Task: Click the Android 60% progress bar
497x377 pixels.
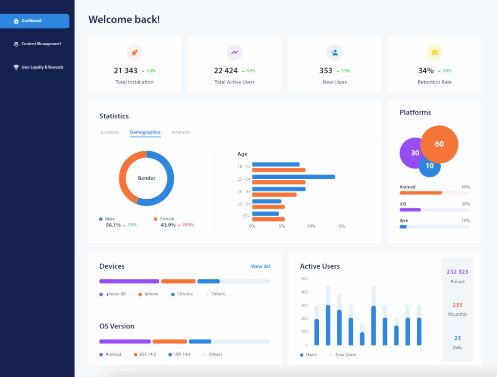Action: (x=434, y=193)
